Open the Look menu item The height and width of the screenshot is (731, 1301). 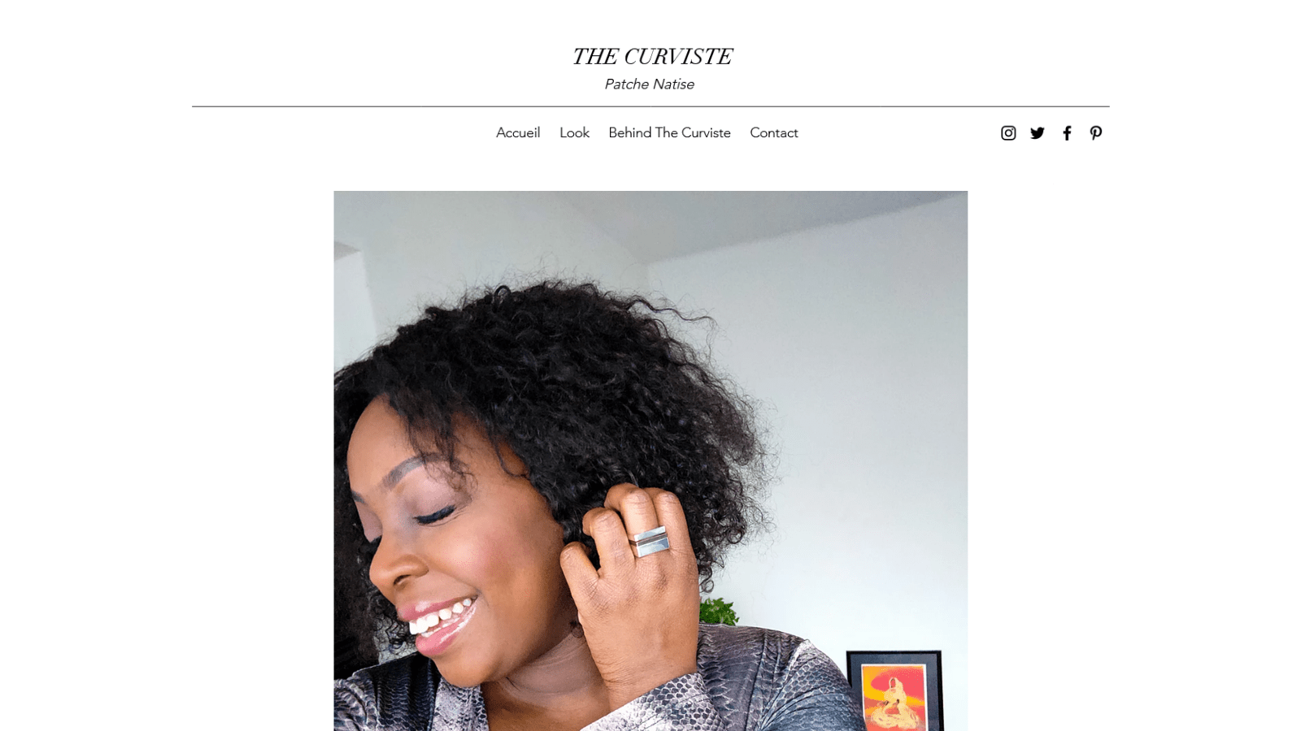coord(574,132)
